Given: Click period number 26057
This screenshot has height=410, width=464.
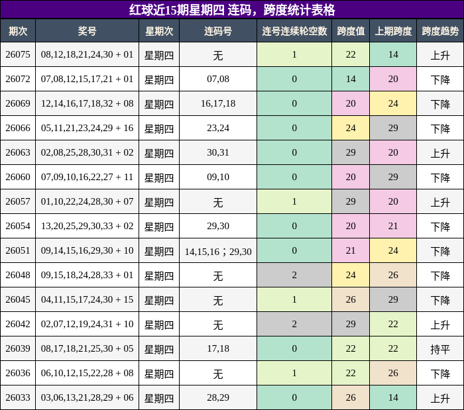Looking at the screenshot, I should click(x=18, y=201).
